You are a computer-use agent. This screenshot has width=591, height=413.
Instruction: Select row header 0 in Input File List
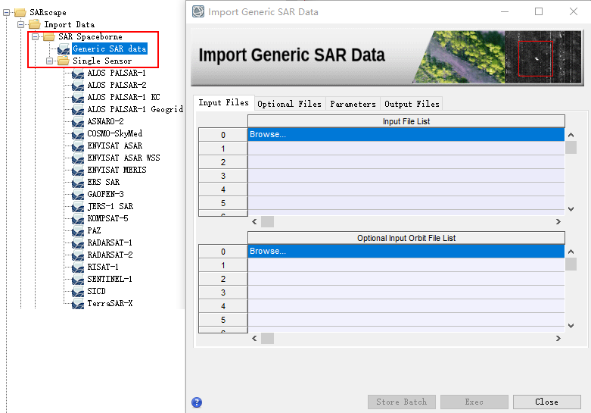(222, 135)
